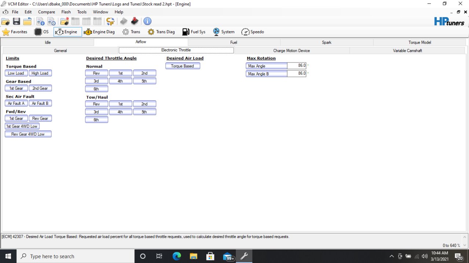This screenshot has width=469, height=263.
Task: Open the file information document icon
Action: 40,21
